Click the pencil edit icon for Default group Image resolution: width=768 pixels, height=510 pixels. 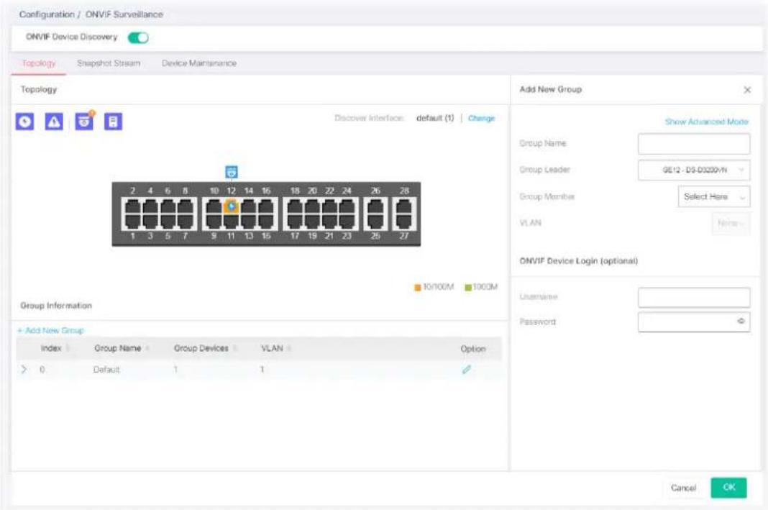coord(466,370)
